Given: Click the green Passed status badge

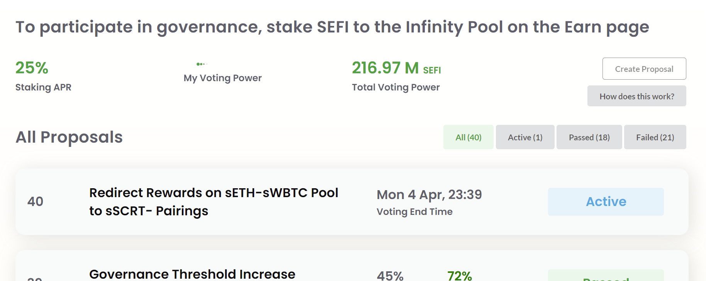Looking at the screenshot, I should pos(606,277).
